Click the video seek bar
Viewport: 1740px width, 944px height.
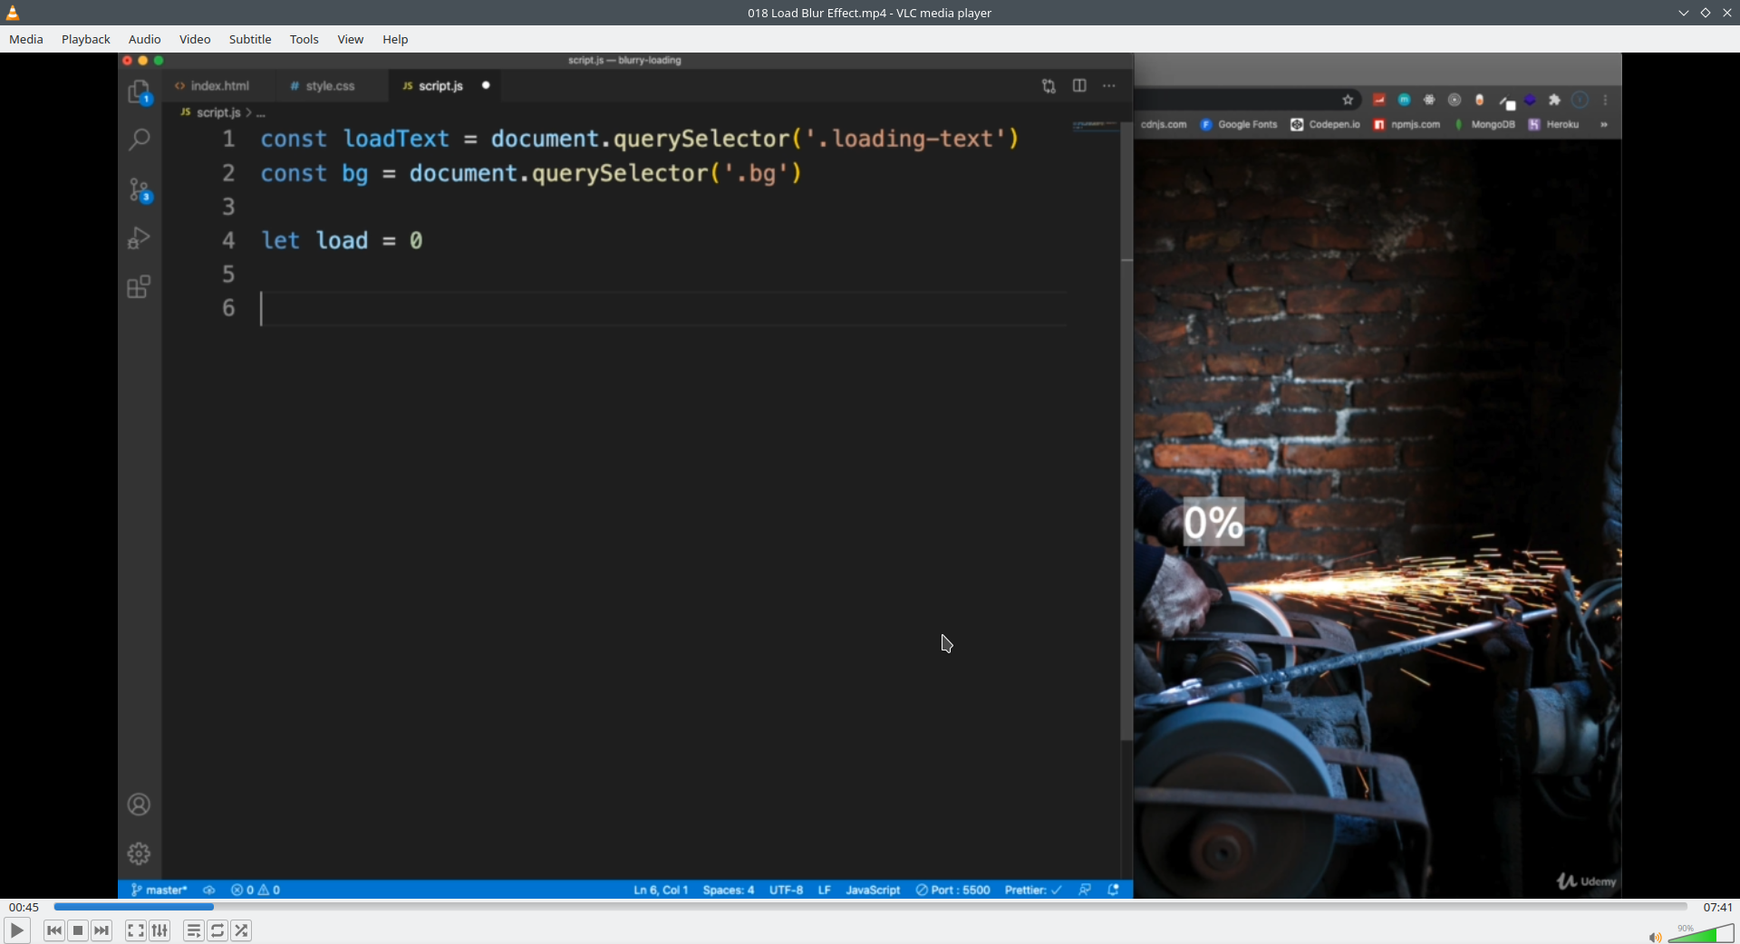click(870, 907)
